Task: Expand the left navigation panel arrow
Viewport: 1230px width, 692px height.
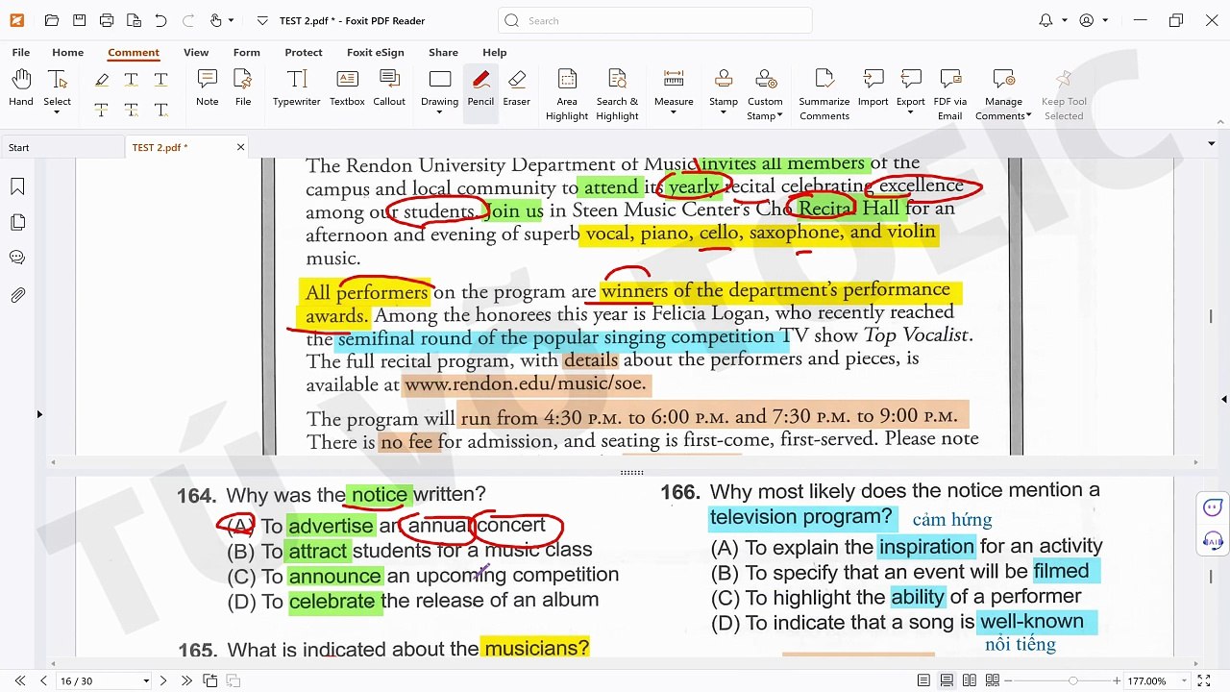Action: click(39, 414)
